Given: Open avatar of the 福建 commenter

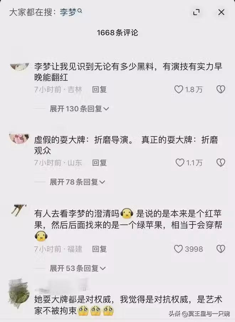Looking at the screenshot, I should (19, 210).
